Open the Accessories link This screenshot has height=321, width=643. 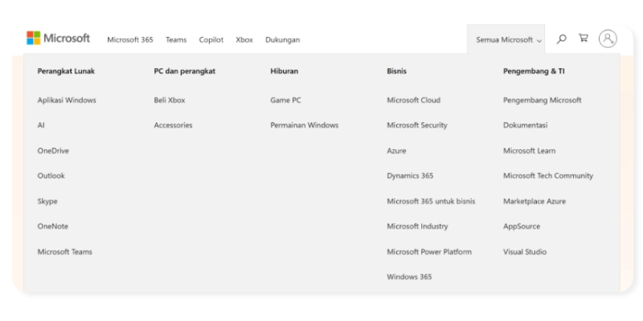[x=173, y=125]
